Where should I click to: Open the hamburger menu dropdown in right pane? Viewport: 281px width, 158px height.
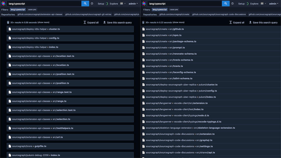click(x=263, y=4)
